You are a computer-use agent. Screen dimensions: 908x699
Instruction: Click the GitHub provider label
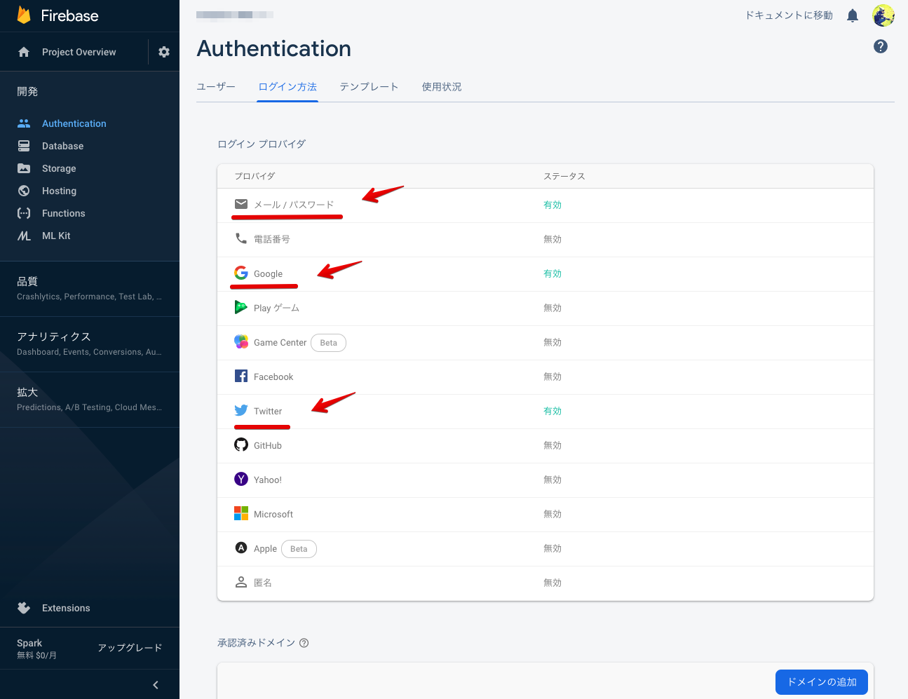coord(268,445)
